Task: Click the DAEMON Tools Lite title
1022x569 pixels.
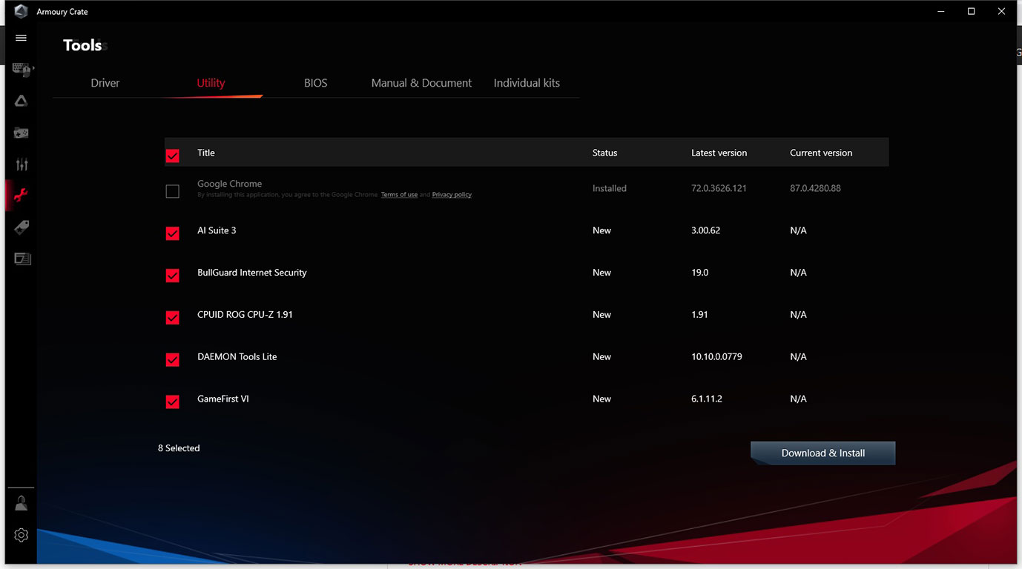Action: point(237,357)
